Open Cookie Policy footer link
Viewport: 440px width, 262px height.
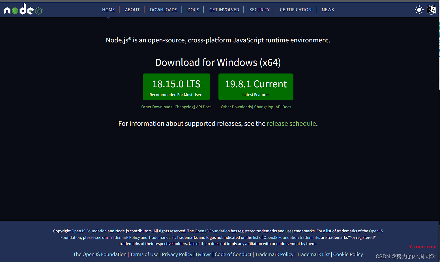(348, 254)
